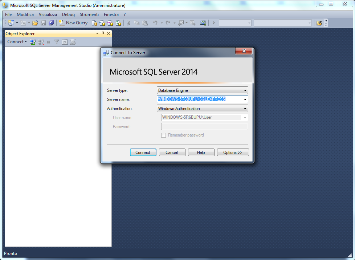Screen dimensions: 355x260
Task: Click the Open File folder icon
Action: pos(35,23)
